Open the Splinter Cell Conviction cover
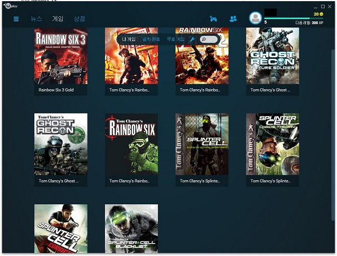Viewport: 337px width, 256px height. point(61,228)
